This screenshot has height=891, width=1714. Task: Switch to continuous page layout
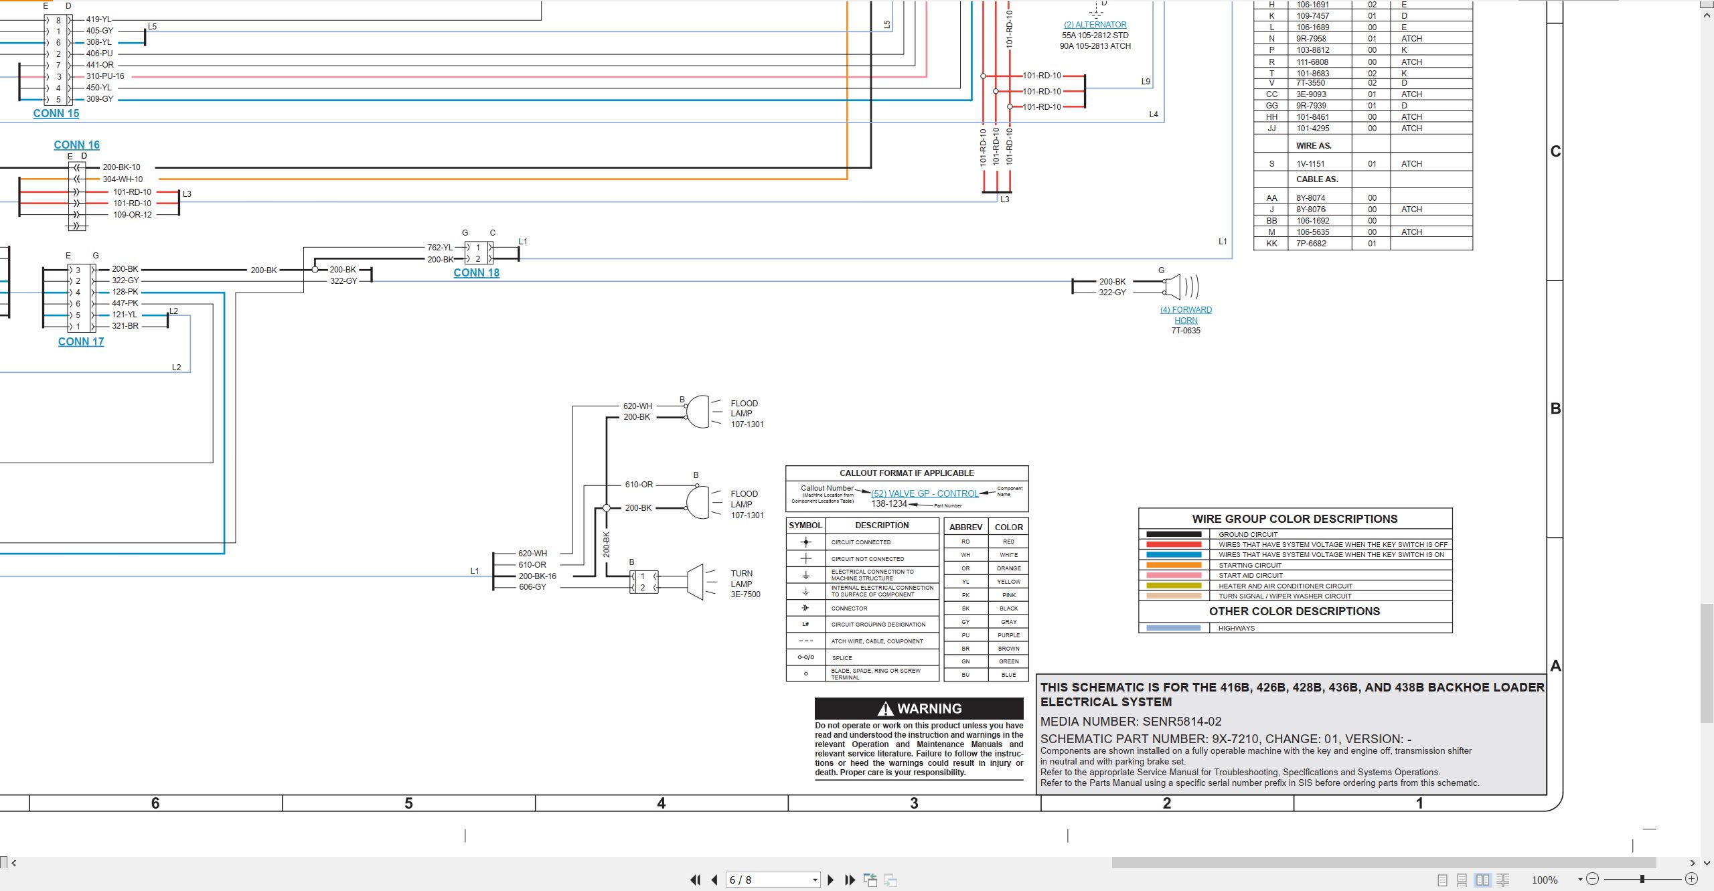click(x=1462, y=880)
